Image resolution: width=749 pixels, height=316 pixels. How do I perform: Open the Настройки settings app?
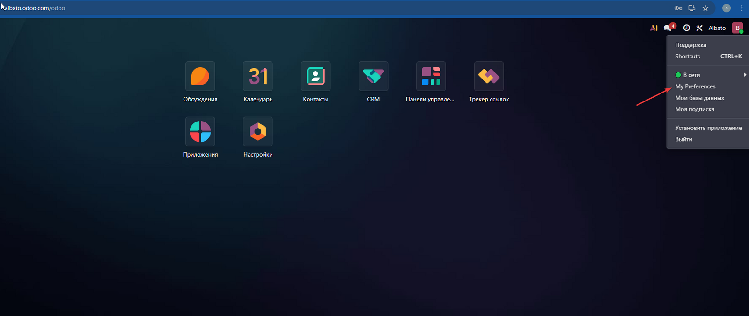[257, 131]
